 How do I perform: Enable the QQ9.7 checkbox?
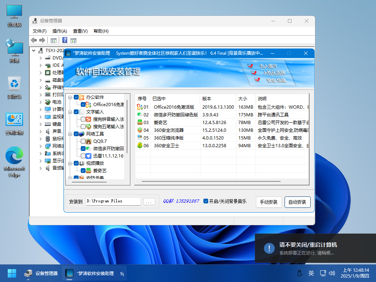coord(83,141)
